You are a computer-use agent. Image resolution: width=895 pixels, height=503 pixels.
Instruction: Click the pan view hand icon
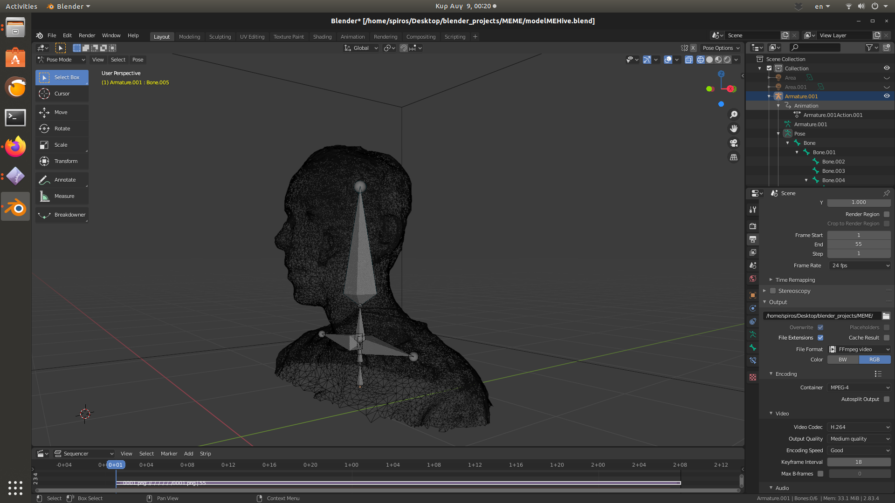(734, 129)
